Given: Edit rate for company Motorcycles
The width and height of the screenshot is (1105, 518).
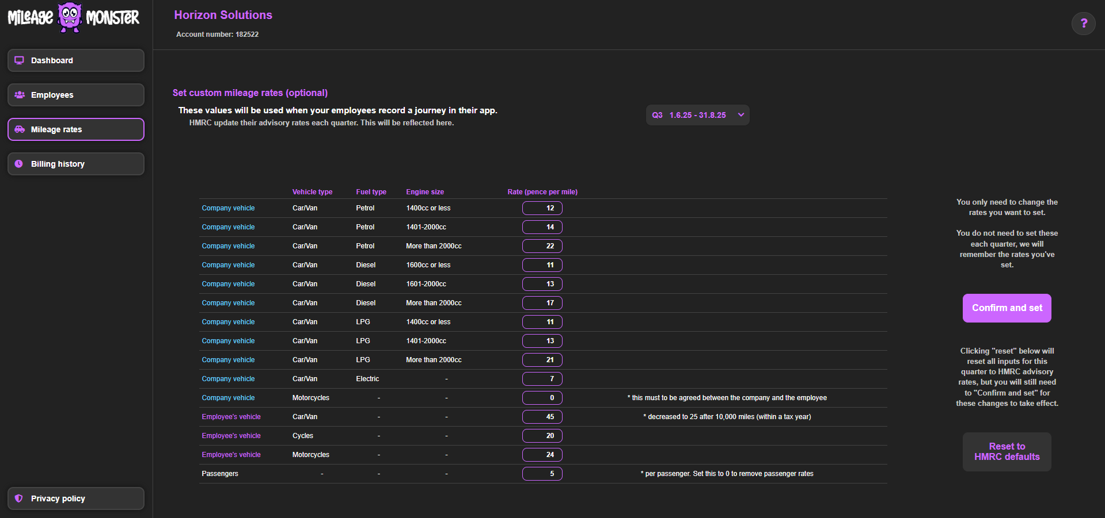Looking at the screenshot, I should click(x=542, y=398).
